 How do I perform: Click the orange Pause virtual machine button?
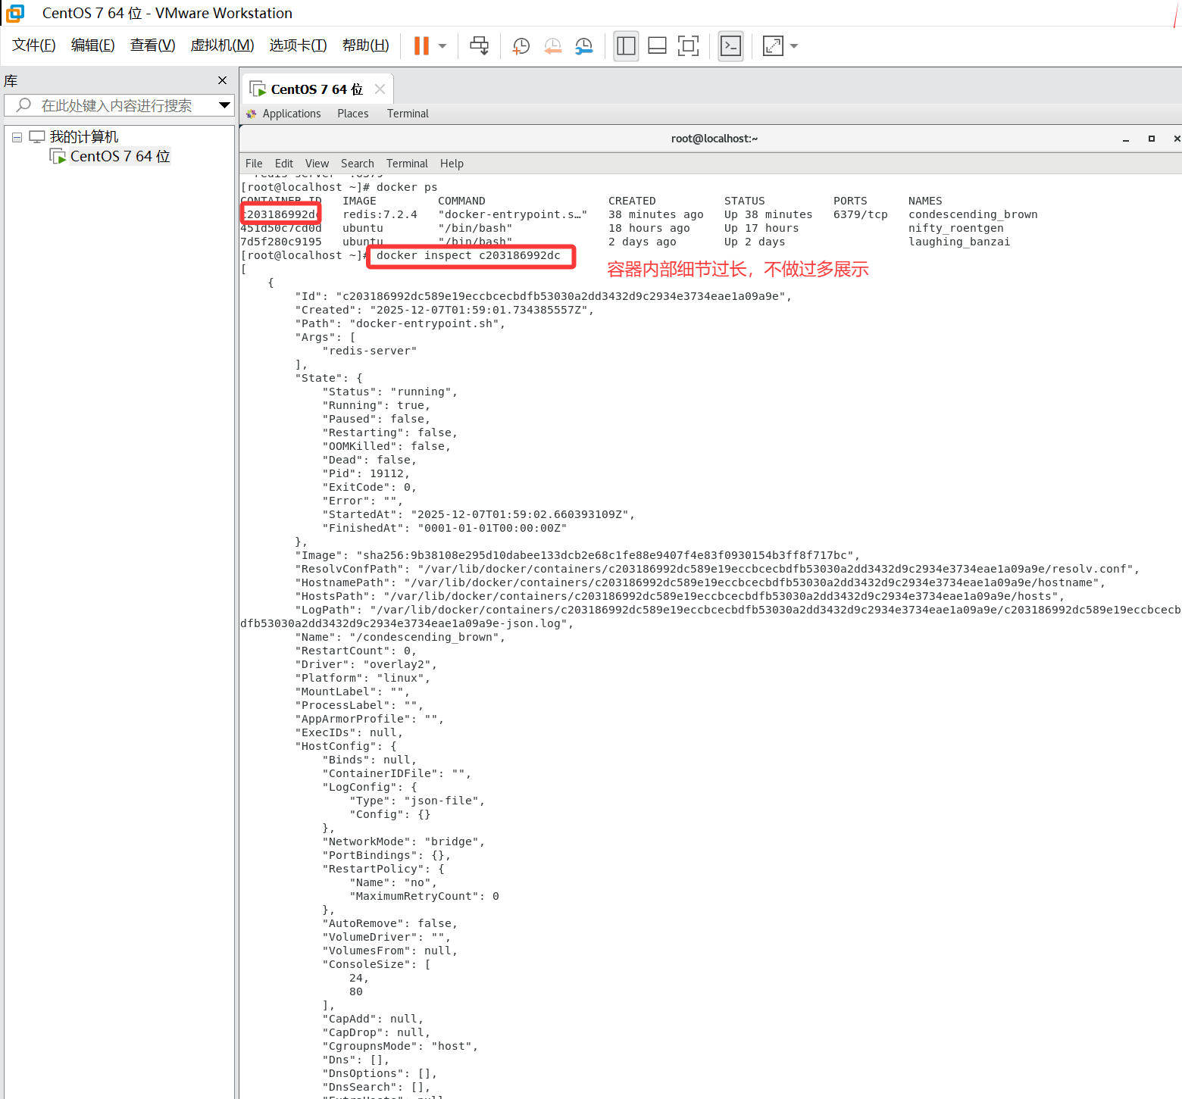(x=421, y=46)
